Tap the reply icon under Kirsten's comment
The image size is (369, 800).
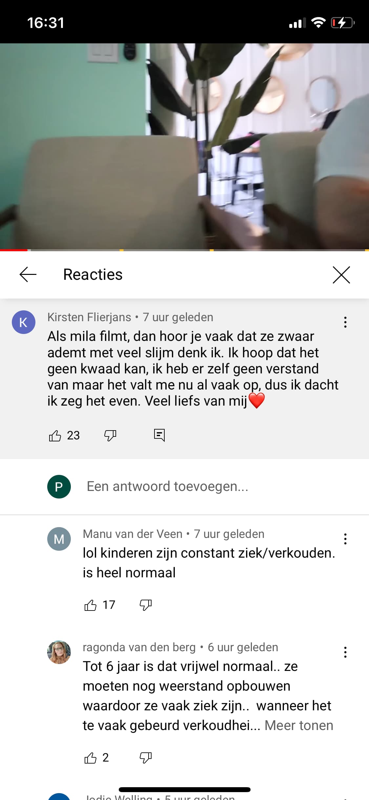[159, 435]
